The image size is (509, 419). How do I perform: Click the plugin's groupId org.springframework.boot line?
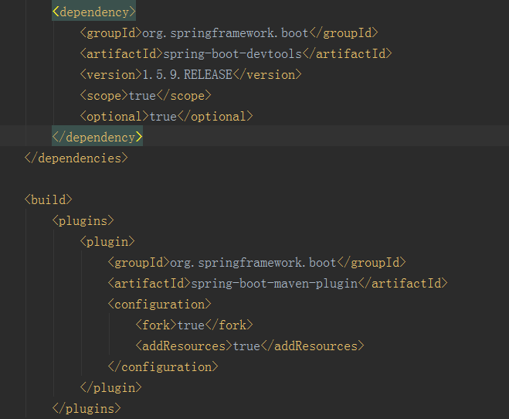pos(256,262)
